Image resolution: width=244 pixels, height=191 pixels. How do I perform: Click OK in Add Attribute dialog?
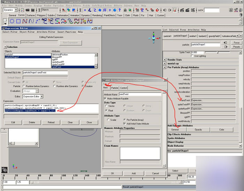(x=113, y=173)
